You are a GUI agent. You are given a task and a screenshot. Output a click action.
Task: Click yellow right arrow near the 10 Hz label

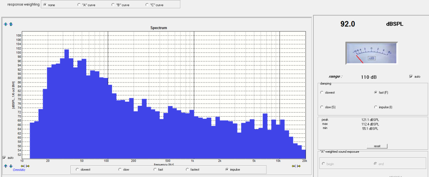point(28,166)
